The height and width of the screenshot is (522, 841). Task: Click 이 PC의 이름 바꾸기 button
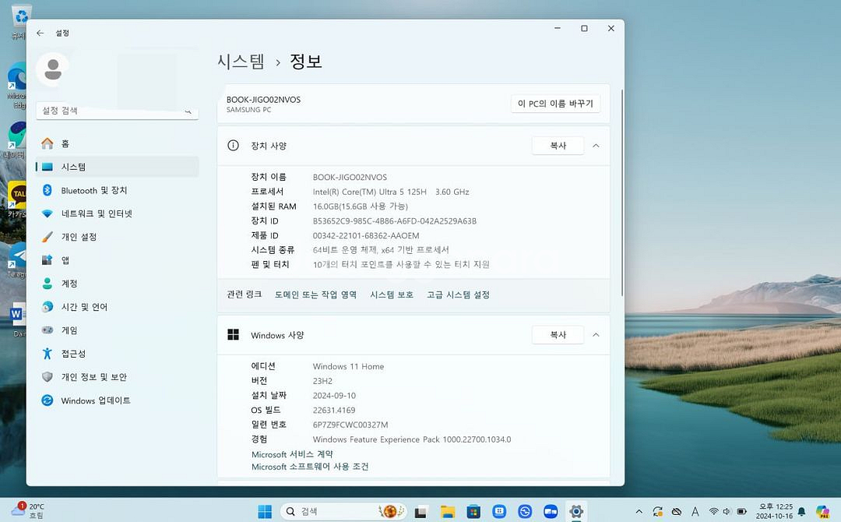[555, 104]
